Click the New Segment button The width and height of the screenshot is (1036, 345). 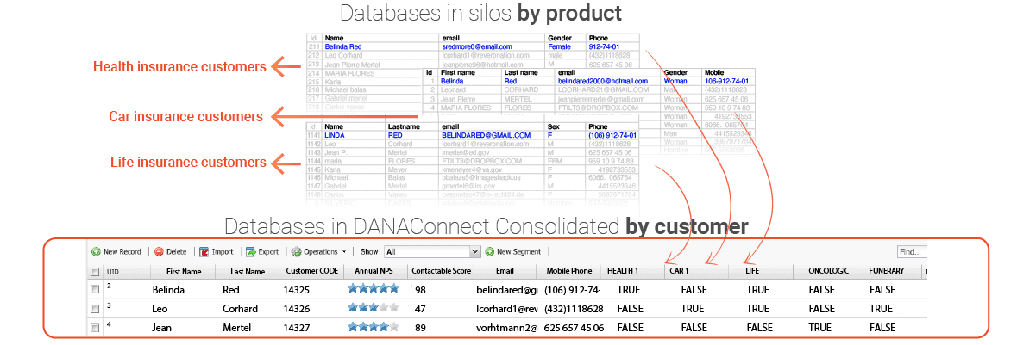(x=513, y=252)
